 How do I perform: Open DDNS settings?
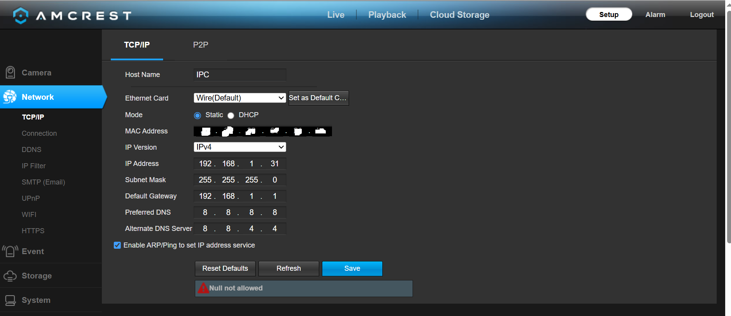[31, 150]
